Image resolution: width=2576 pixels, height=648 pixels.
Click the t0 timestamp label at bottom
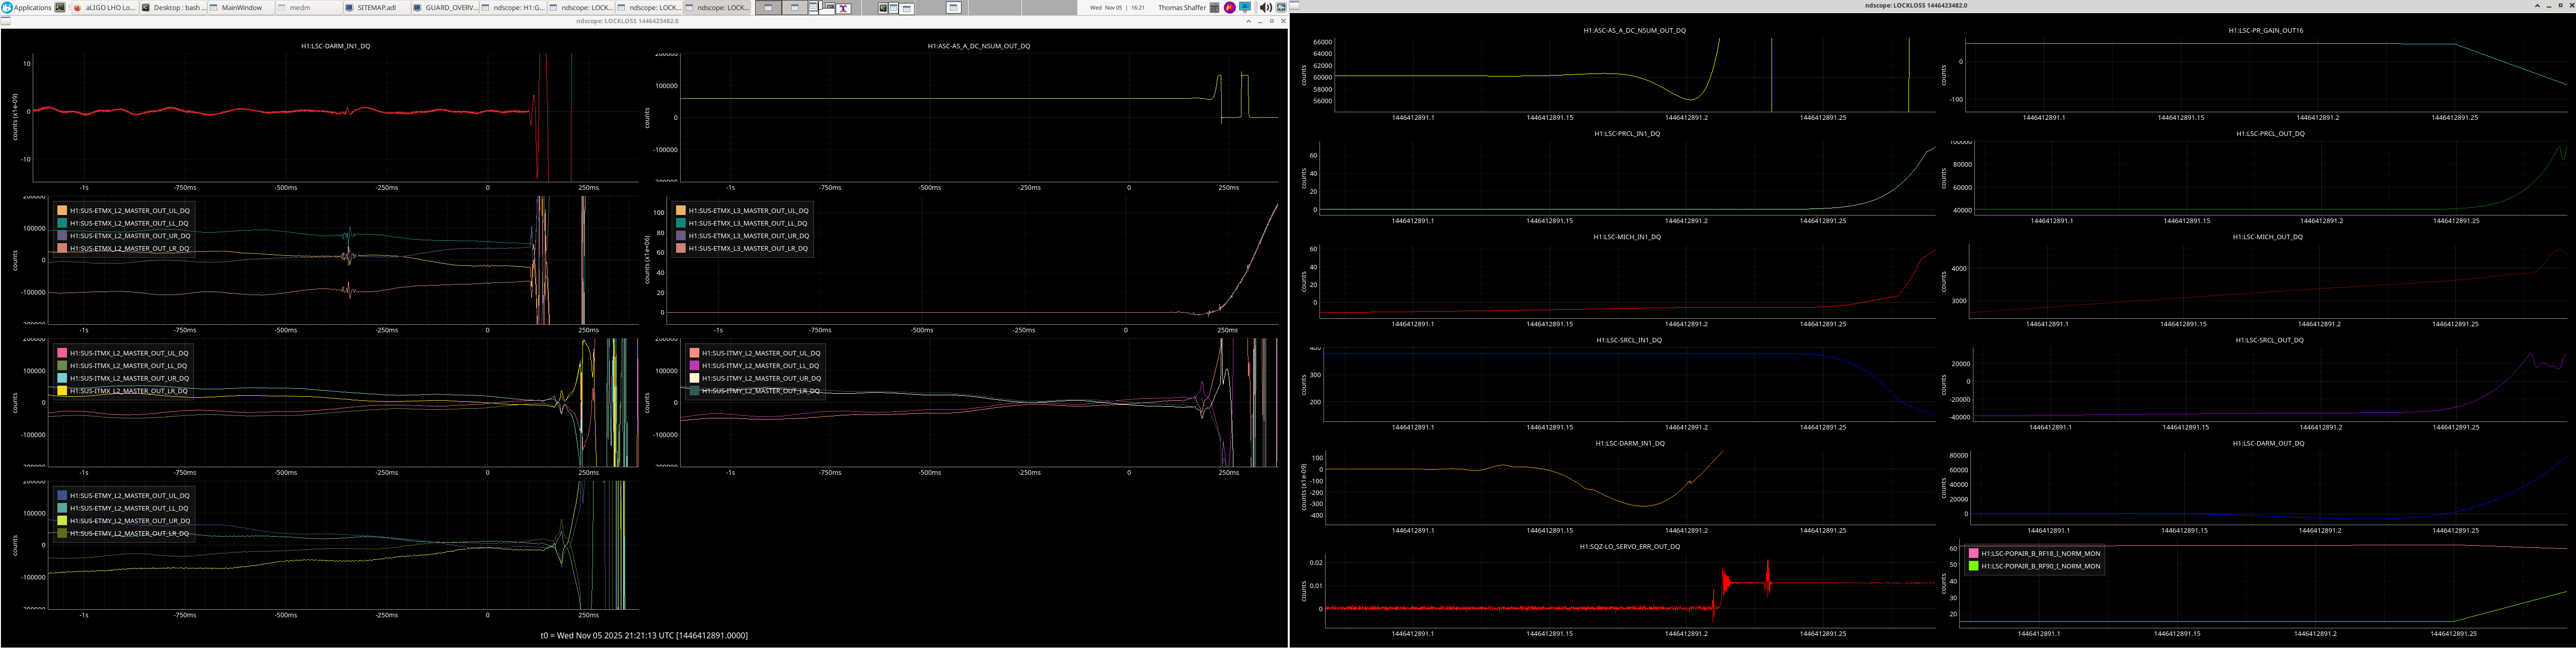click(x=643, y=635)
